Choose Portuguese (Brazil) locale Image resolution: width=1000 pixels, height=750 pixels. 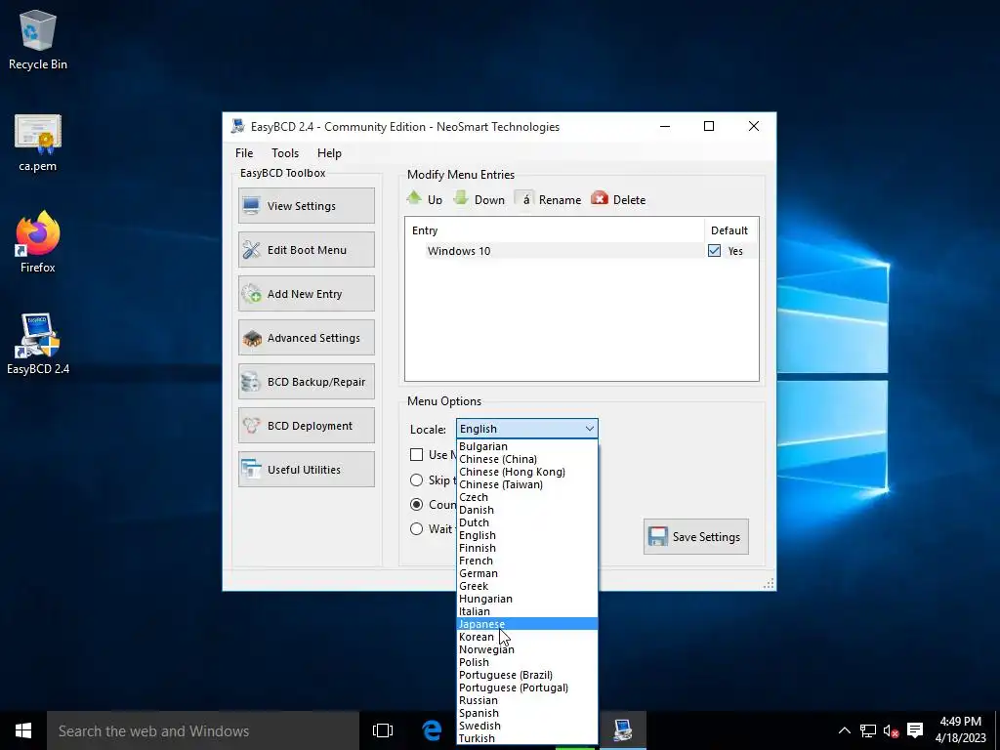(x=527, y=675)
